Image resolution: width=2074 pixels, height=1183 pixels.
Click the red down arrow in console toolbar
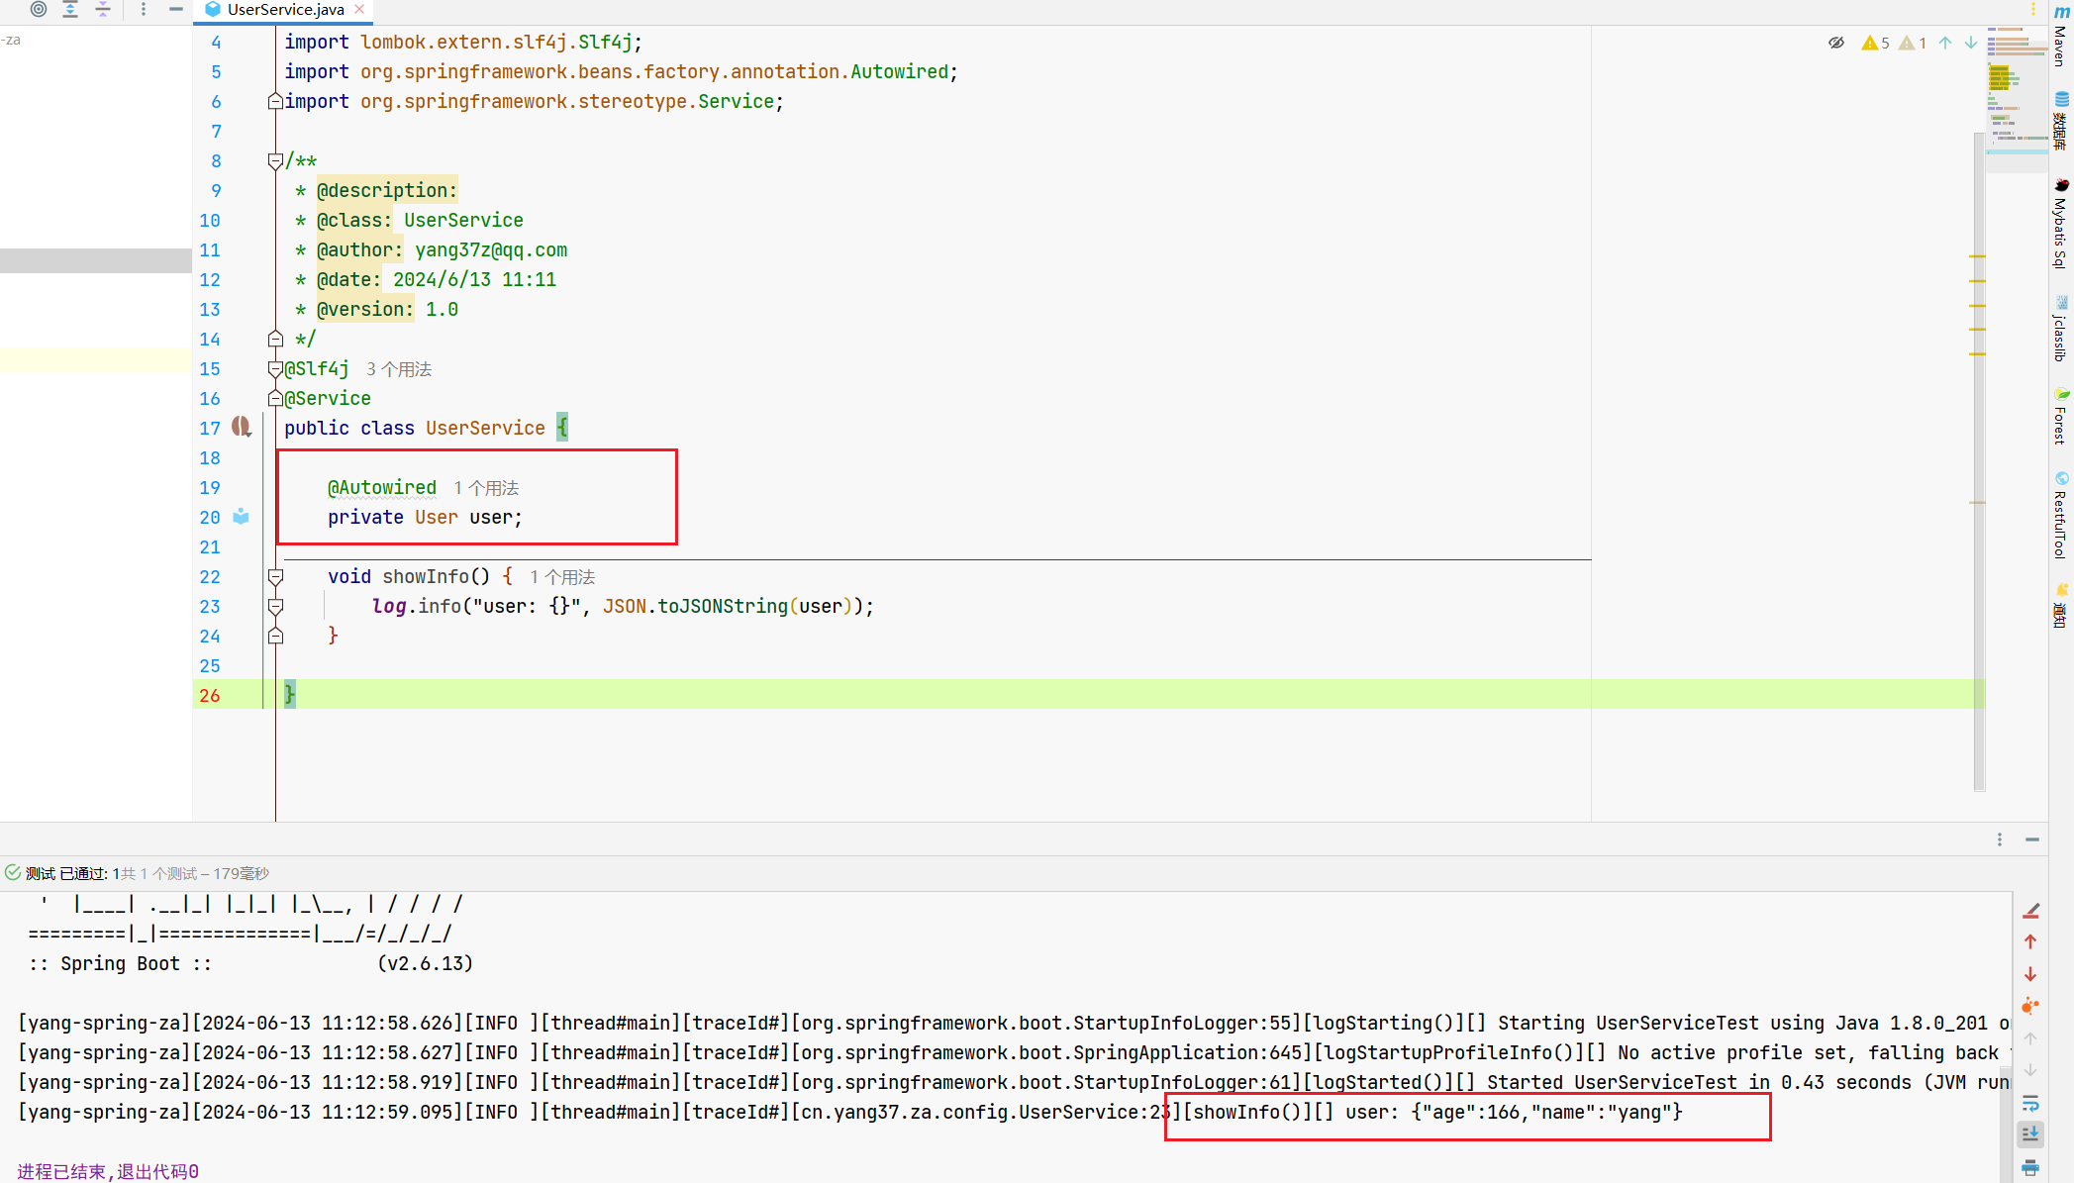click(2030, 974)
